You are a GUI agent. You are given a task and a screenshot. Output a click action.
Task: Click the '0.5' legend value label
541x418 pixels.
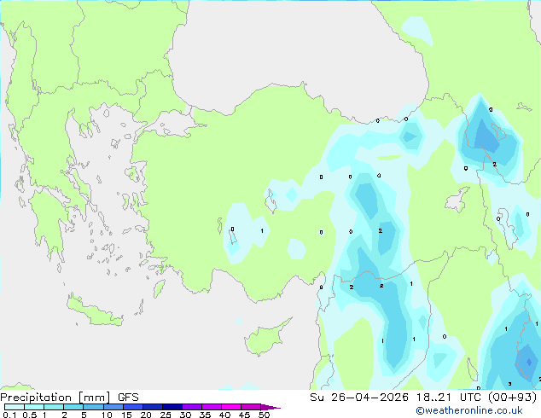click(x=29, y=415)
